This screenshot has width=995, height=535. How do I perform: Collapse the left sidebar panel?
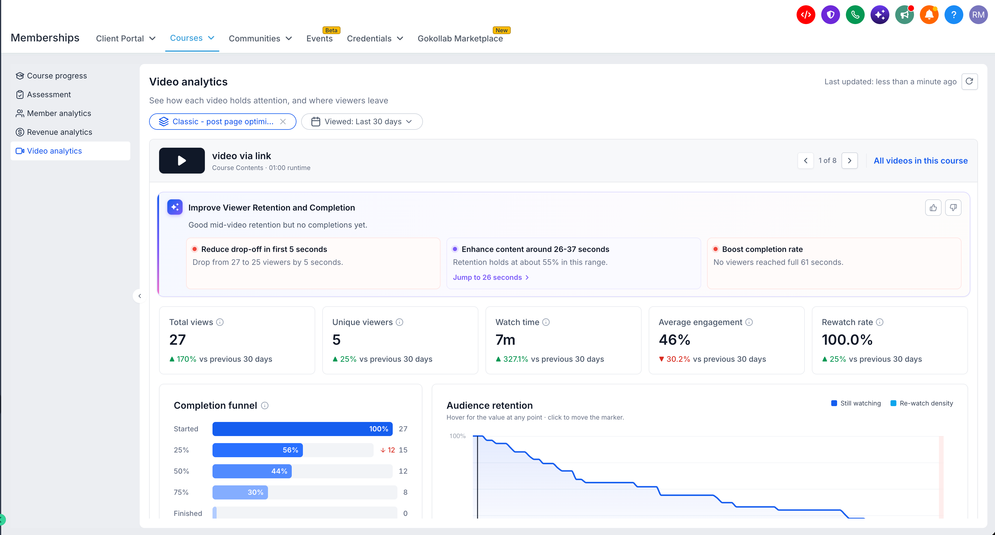(139, 296)
